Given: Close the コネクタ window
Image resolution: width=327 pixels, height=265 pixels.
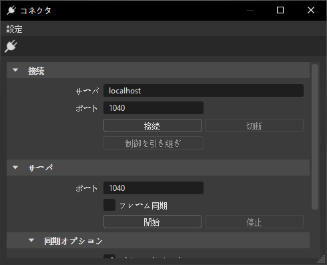Looking at the screenshot, I should (x=311, y=10).
